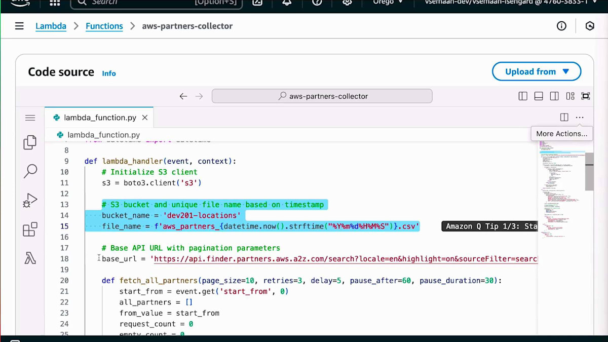Screen dimensions: 608x342
Task: Click the Amazon Q Tip 1/3 tooltip
Action: [489, 226]
